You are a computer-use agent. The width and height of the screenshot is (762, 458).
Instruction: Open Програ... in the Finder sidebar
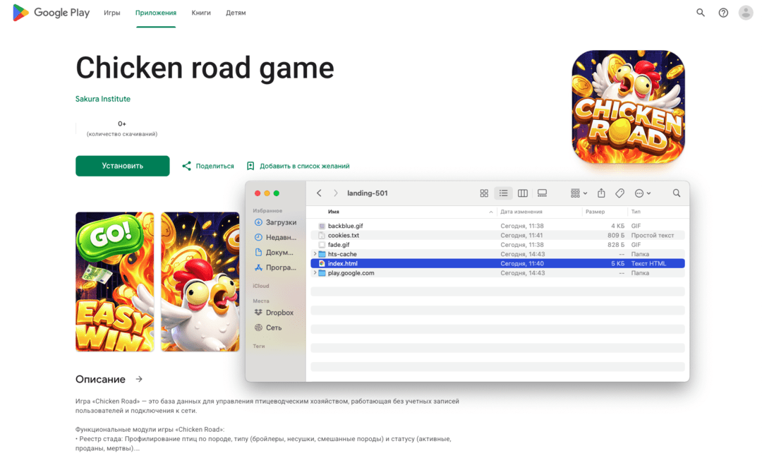point(275,267)
